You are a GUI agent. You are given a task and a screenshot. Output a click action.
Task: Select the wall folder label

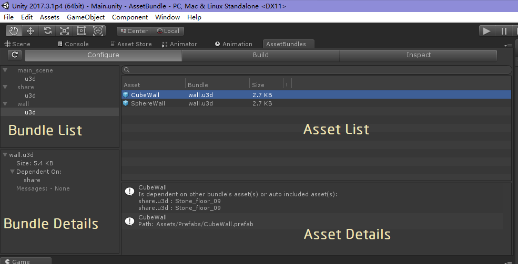23,104
